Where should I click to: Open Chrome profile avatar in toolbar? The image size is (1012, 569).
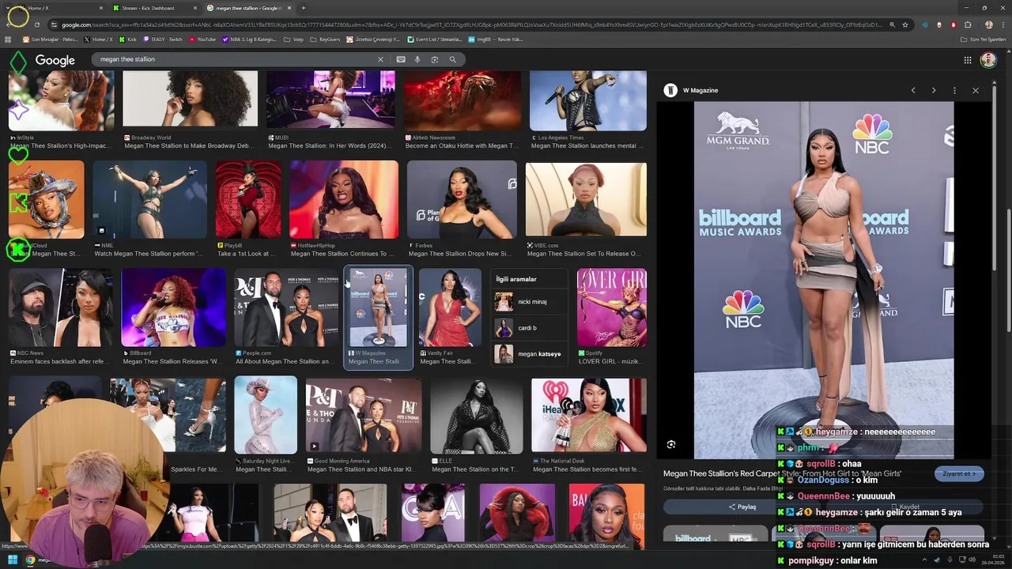(988, 24)
